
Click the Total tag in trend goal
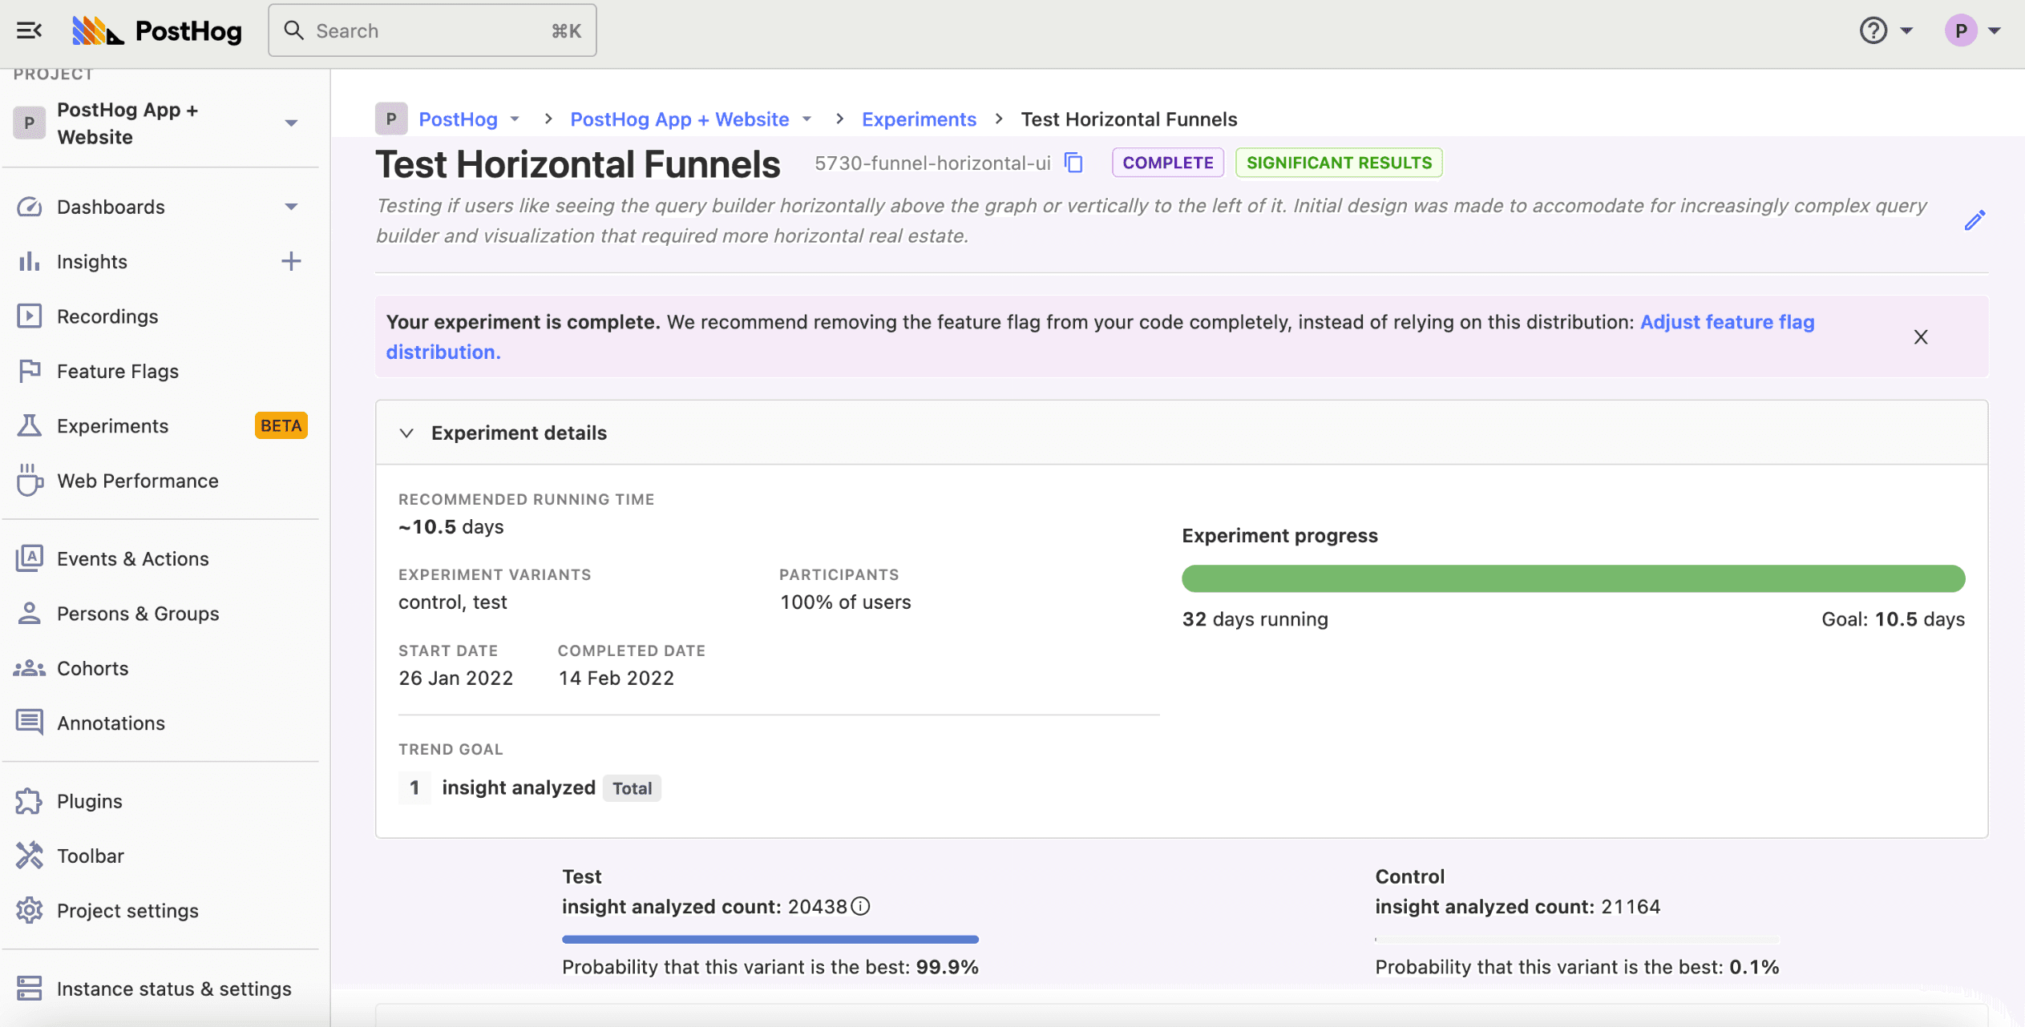click(x=632, y=788)
